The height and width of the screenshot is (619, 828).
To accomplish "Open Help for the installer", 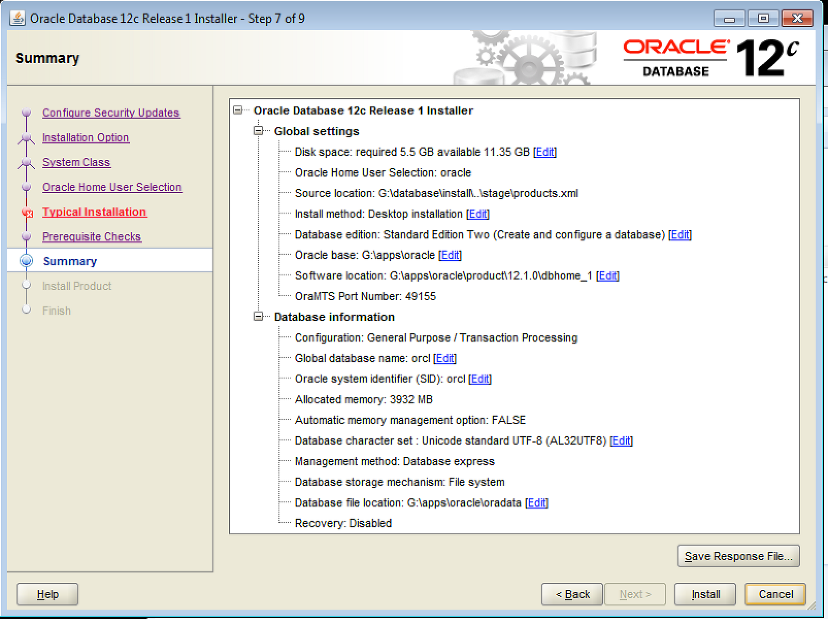I will (48, 594).
